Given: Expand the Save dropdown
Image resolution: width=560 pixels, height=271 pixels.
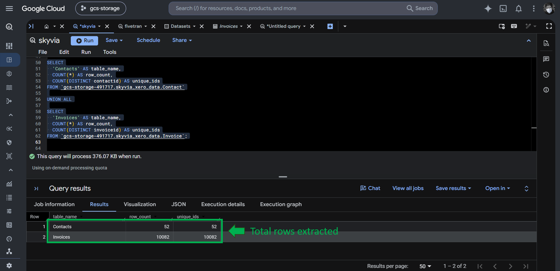Looking at the screenshot, I should [x=114, y=40].
